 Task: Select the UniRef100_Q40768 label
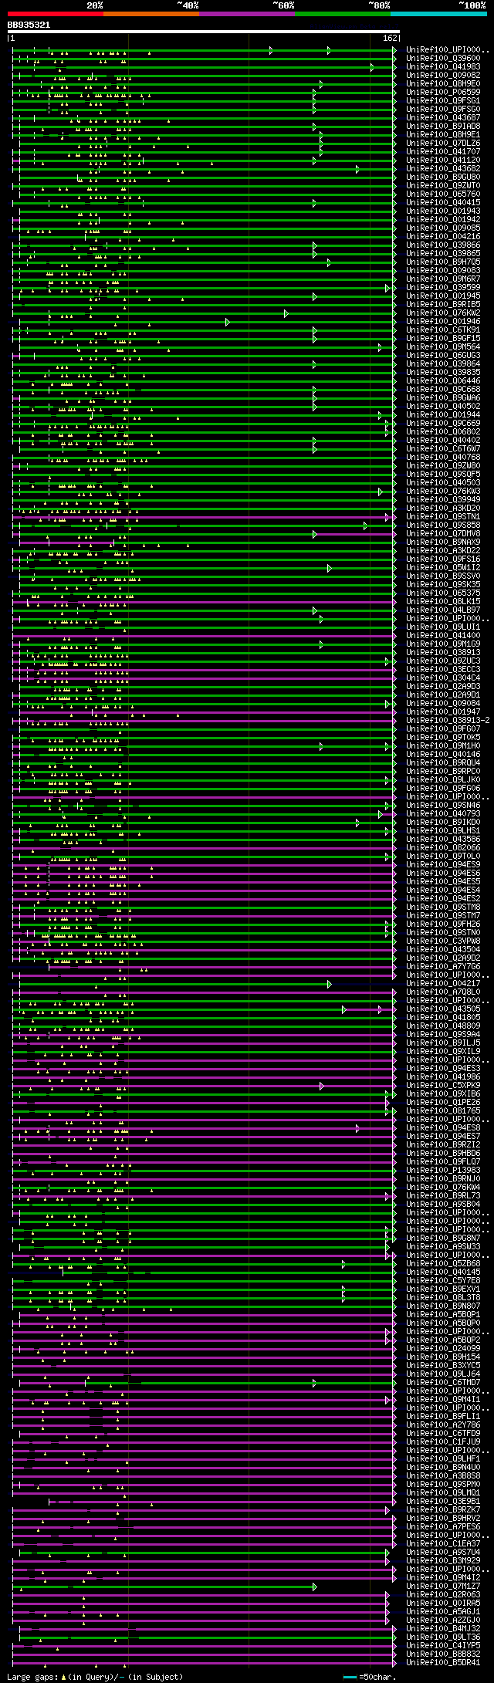coord(443,457)
